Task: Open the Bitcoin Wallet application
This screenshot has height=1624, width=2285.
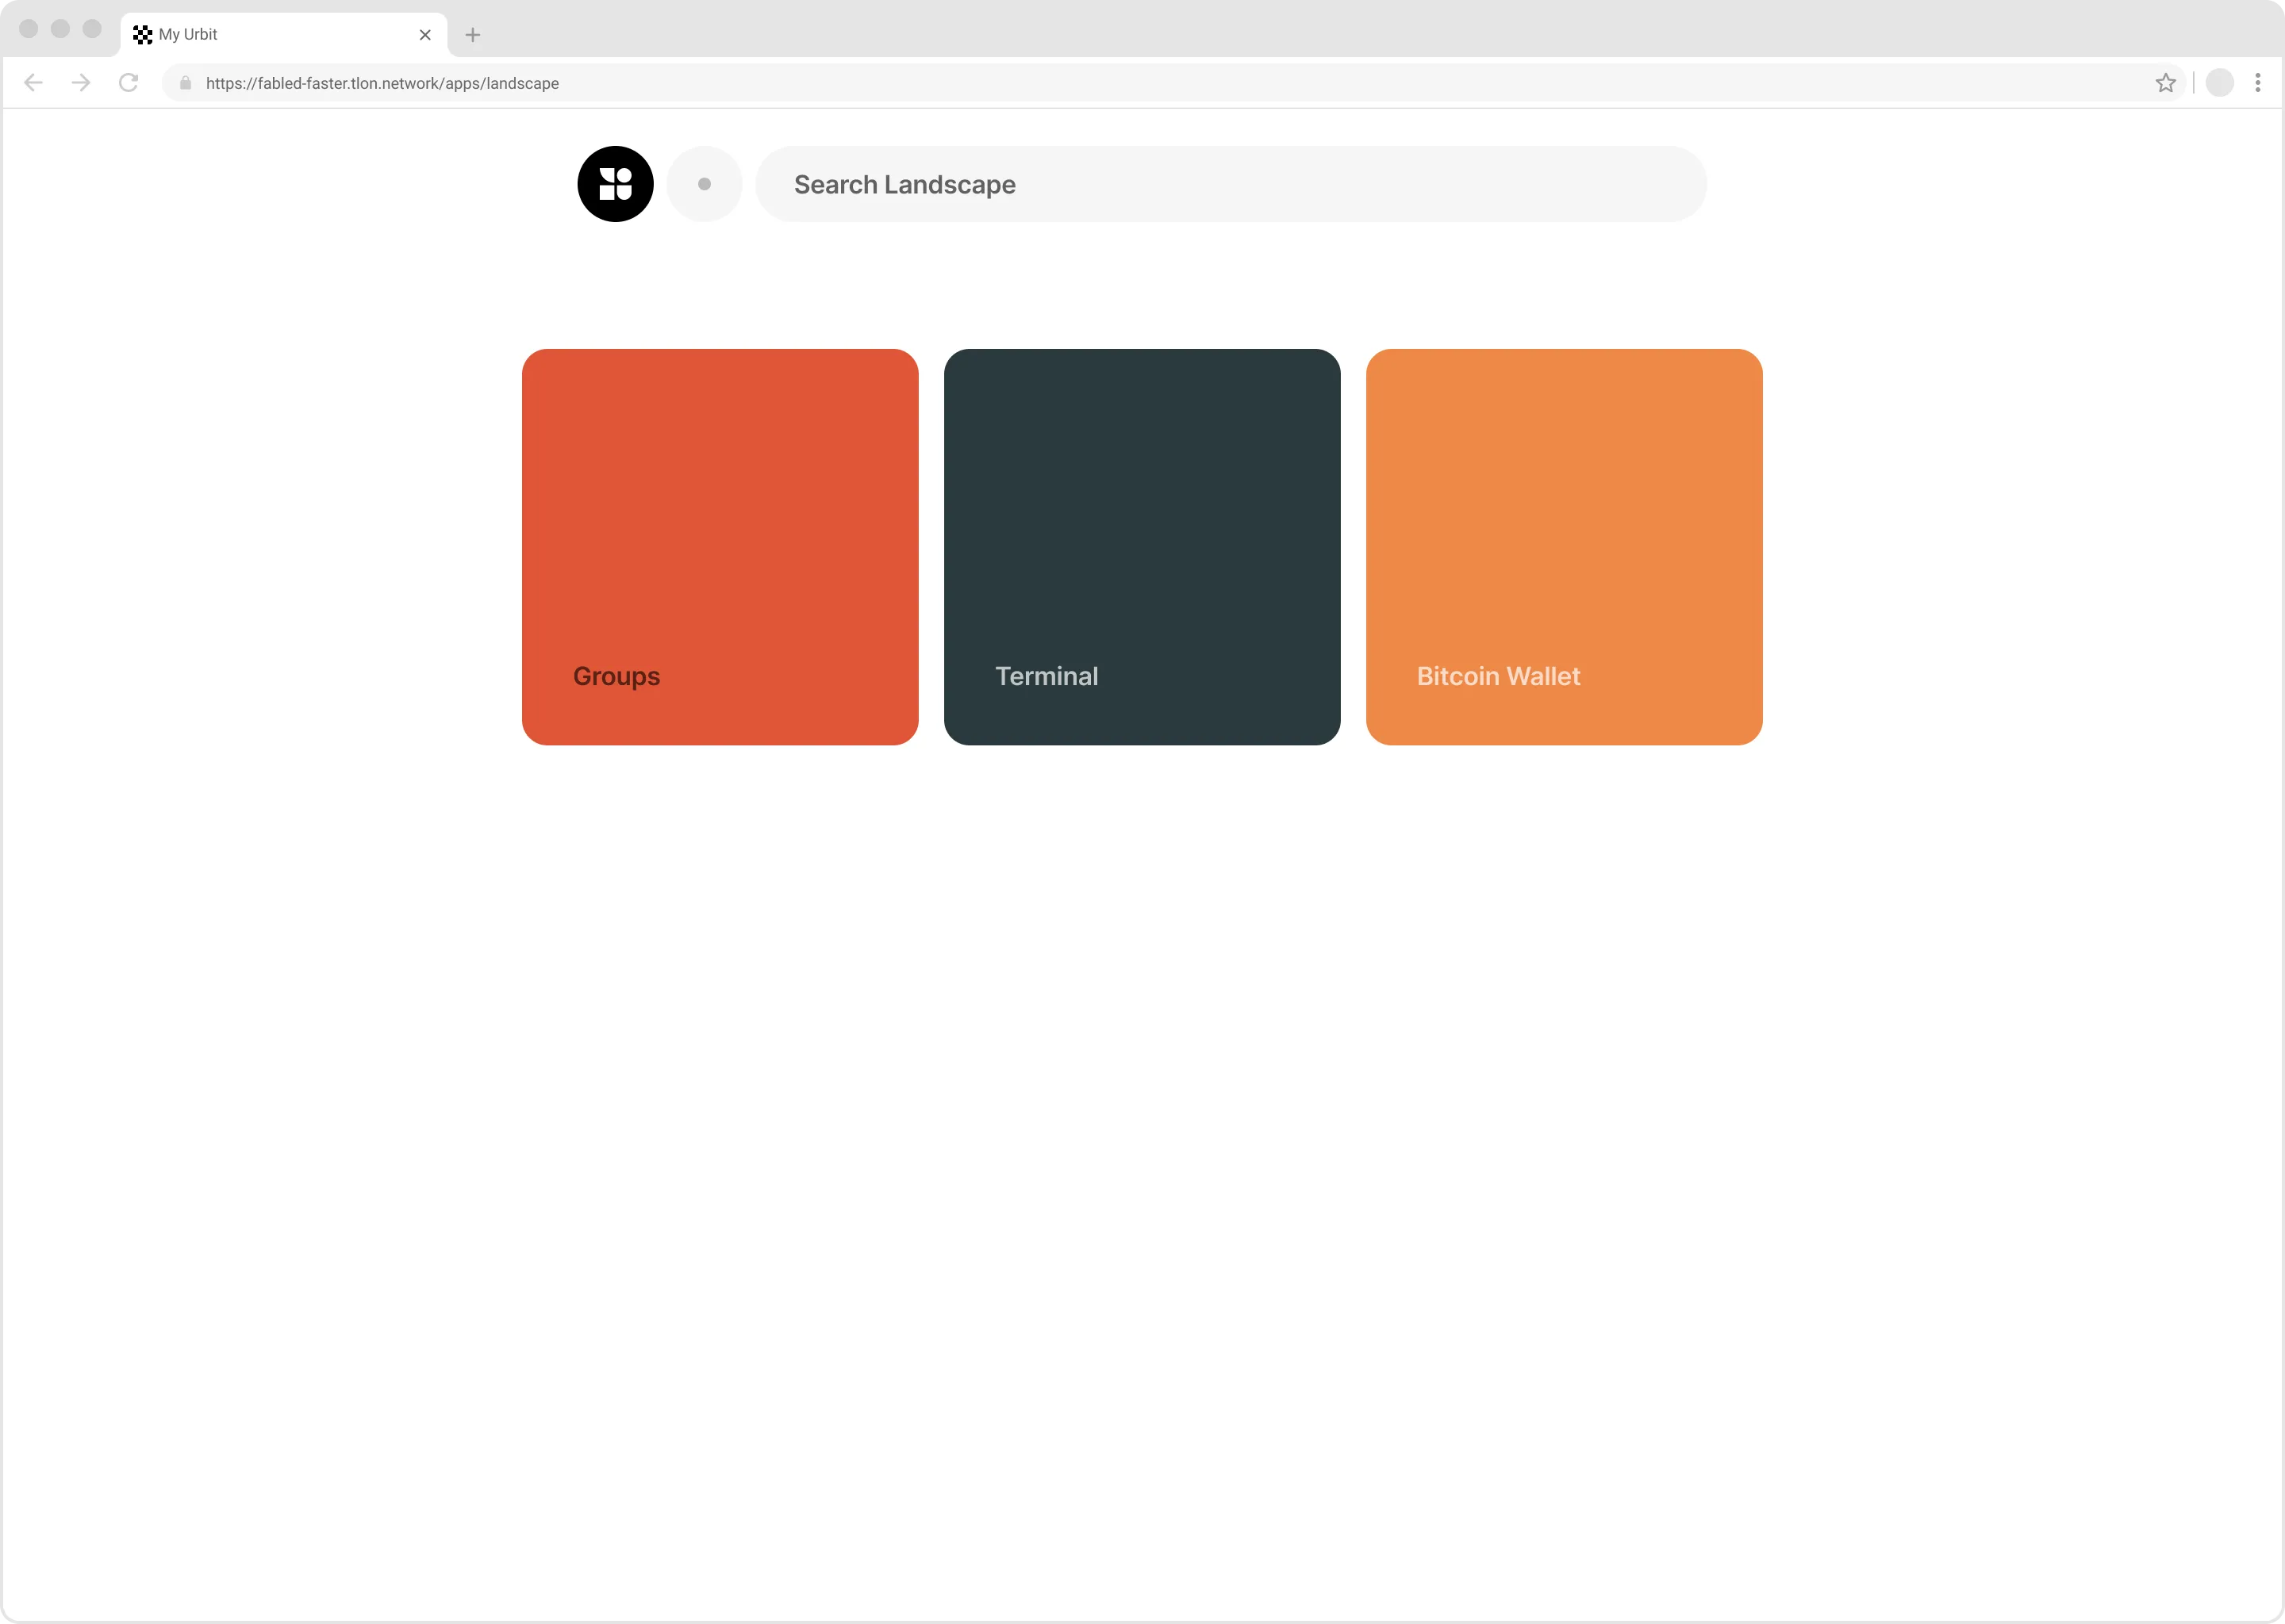Action: 1565,546
